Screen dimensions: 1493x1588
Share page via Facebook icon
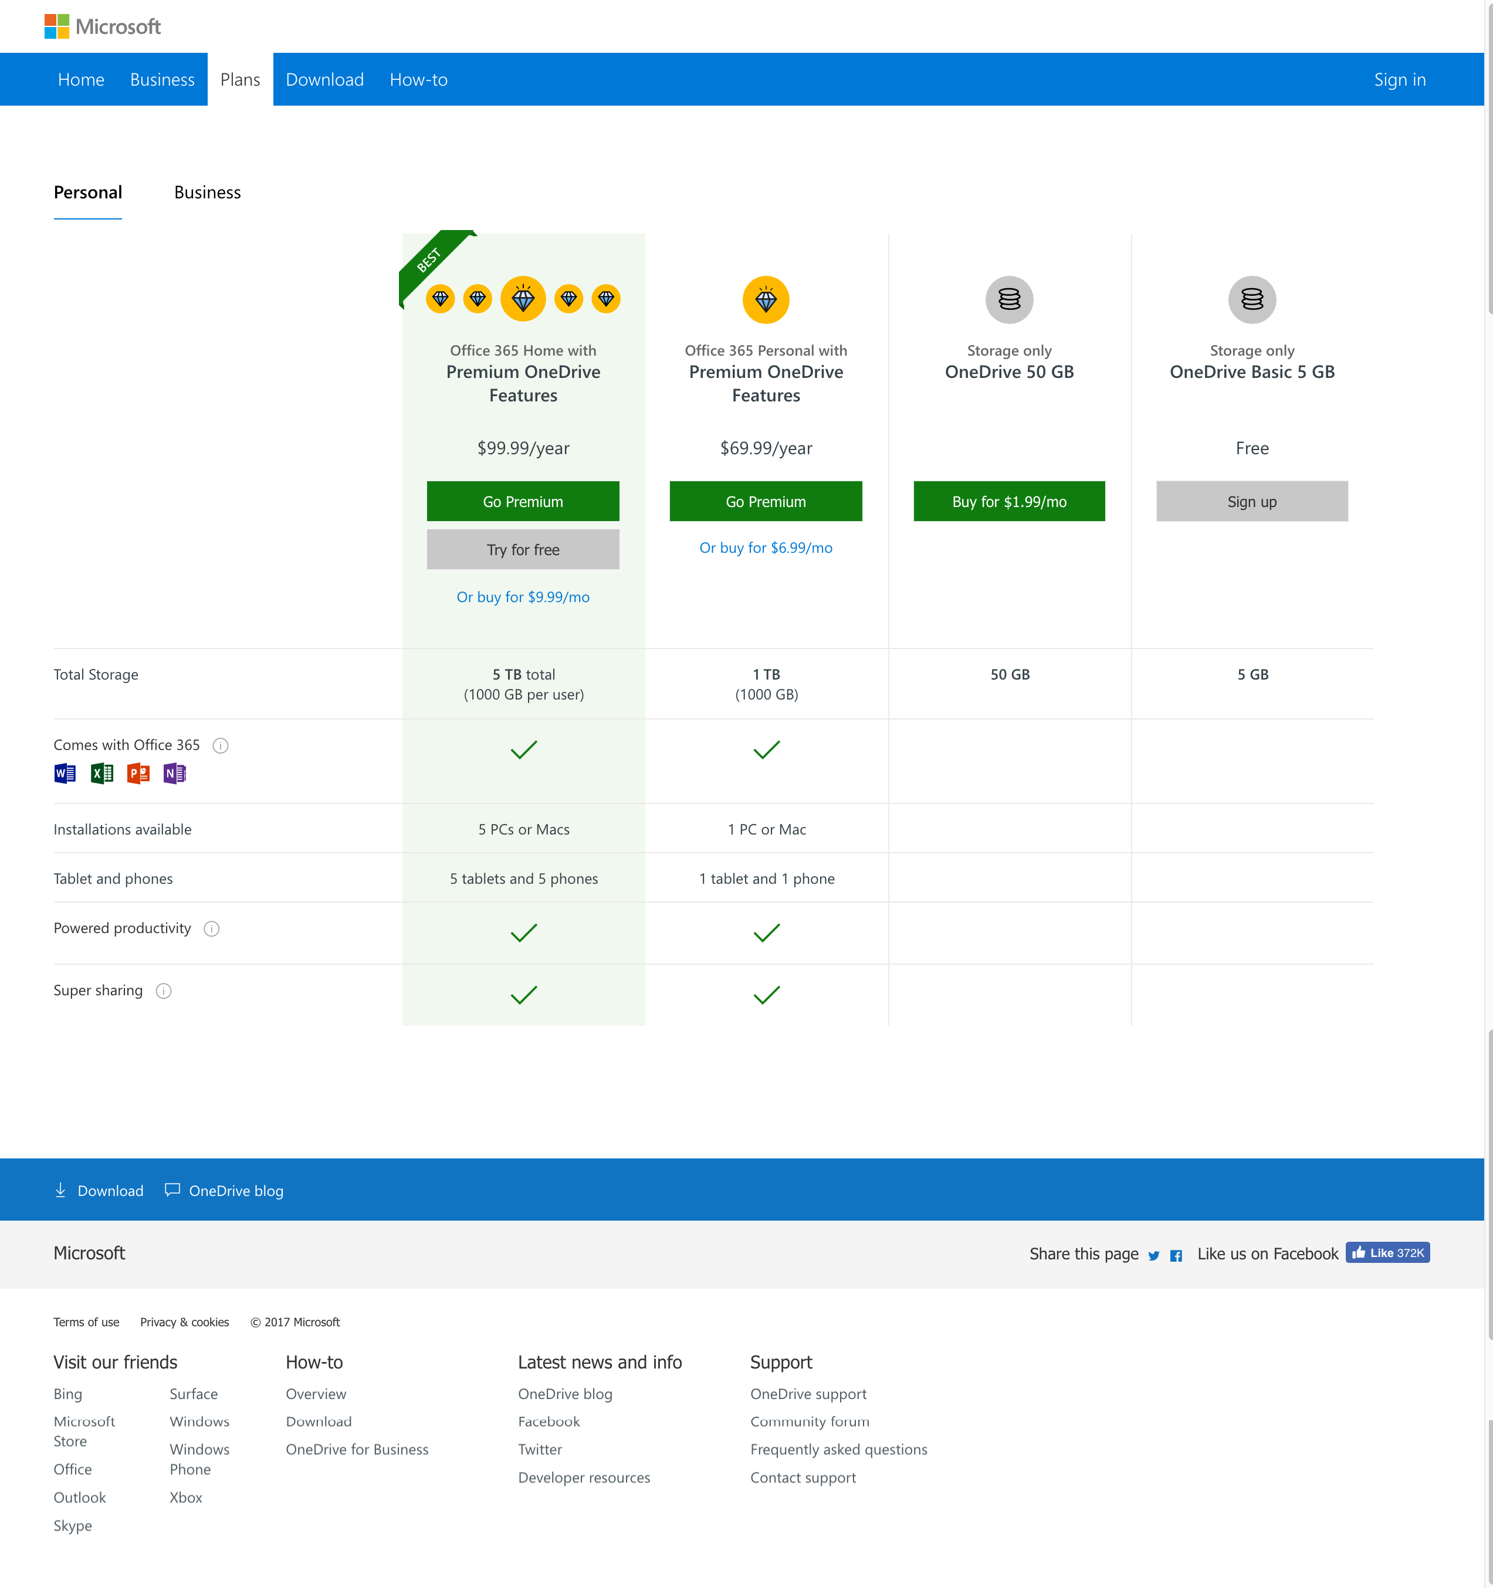(x=1176, y=1256)
